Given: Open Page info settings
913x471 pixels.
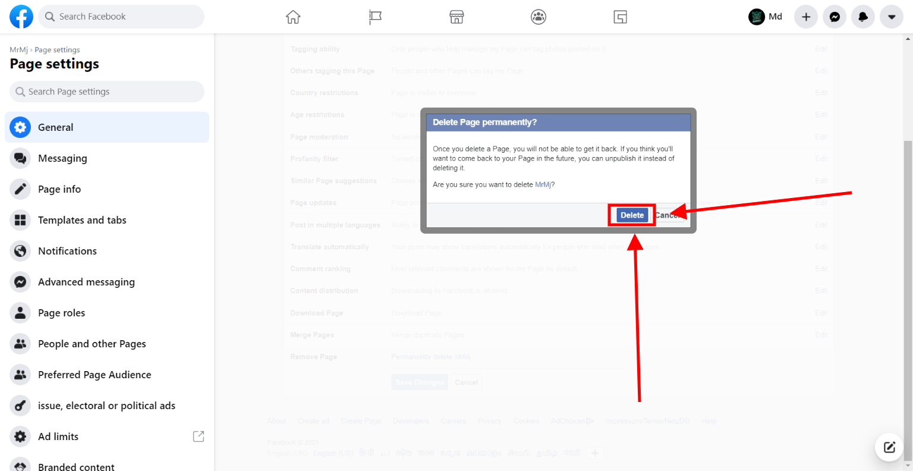Looking at the screenshot, I should 107,189.
